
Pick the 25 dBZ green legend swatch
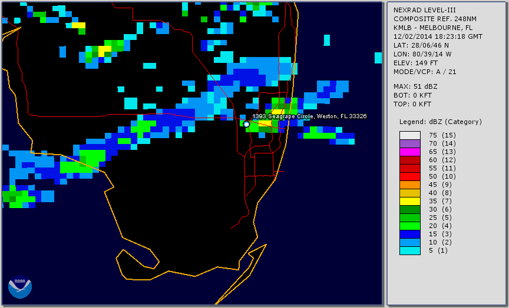(410, 217)
